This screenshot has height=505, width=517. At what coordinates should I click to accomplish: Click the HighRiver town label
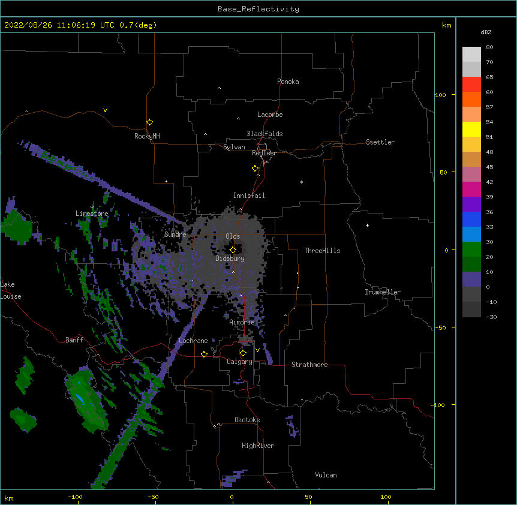click(258, 446)
